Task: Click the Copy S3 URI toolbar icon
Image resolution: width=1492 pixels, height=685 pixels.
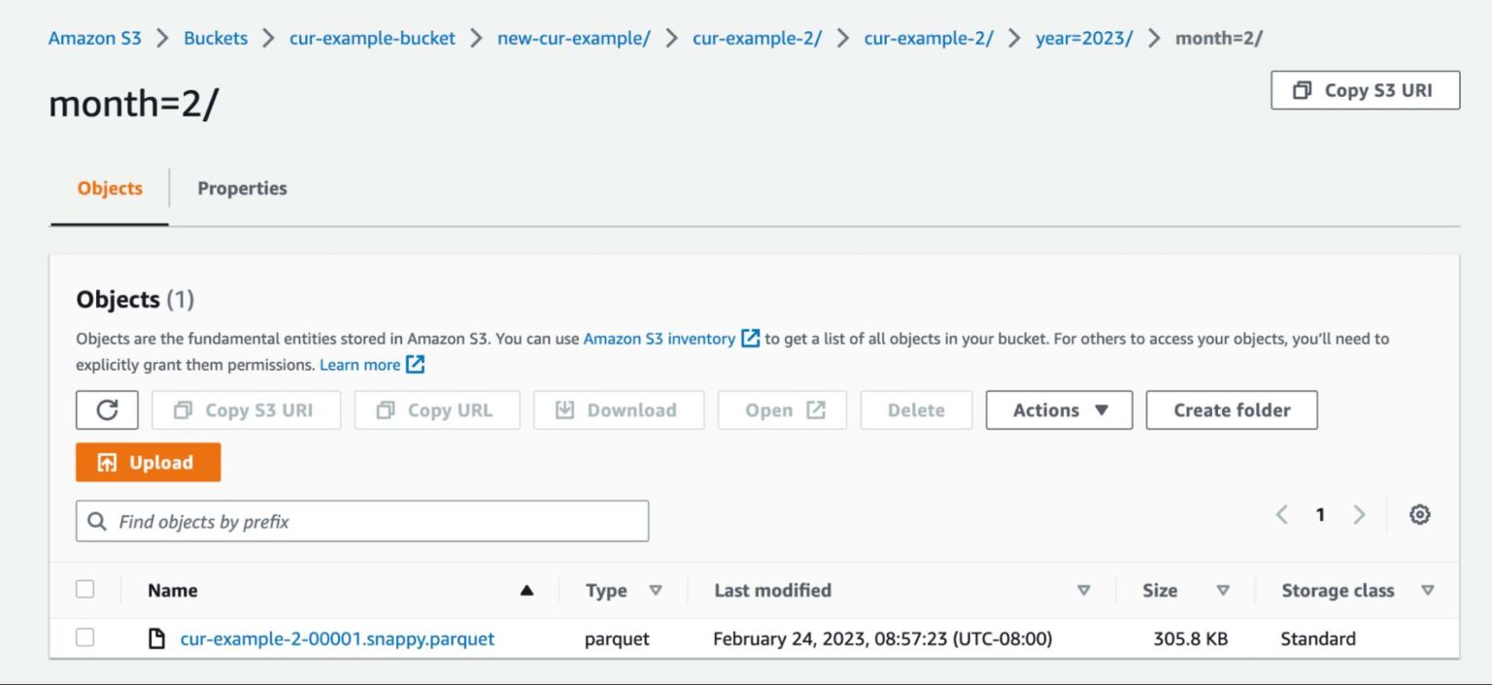Action: click(184, 409)
